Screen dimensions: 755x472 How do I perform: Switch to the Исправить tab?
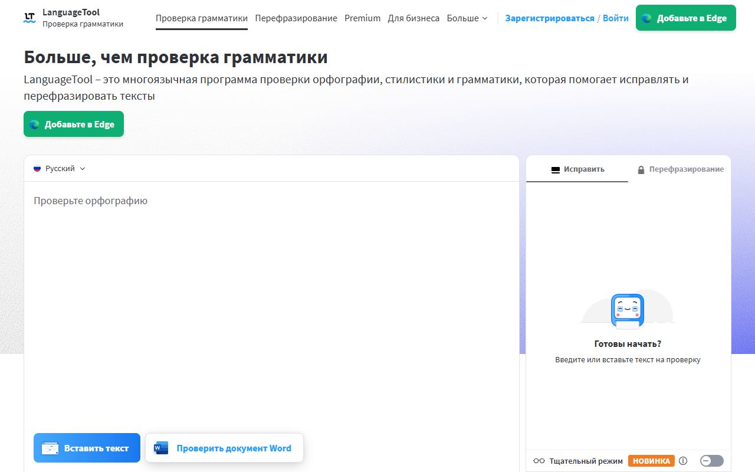click(577, 169)
